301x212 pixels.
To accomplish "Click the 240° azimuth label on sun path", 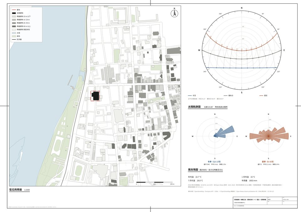I will (205, 72).
